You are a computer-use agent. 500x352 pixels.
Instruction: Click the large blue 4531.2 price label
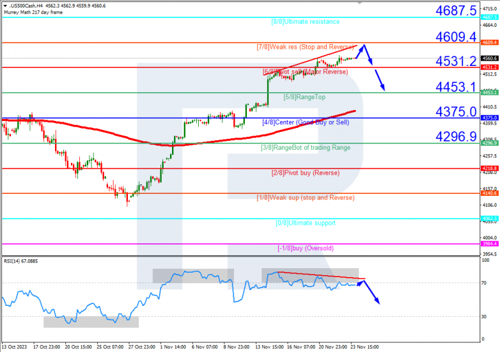(x=456, y=61)
